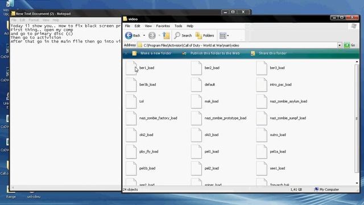Select the default file icon
Image resolution: width=364 pixels, height=205 pixels.
196,85
